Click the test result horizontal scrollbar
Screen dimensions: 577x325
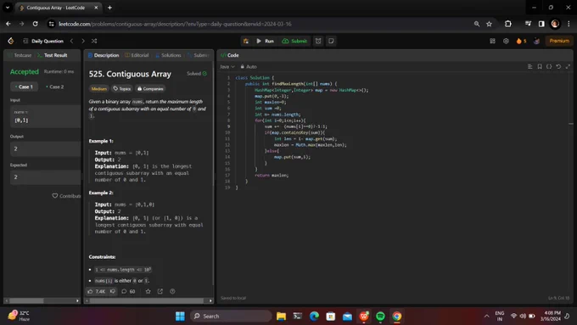(x=26, y=300)
